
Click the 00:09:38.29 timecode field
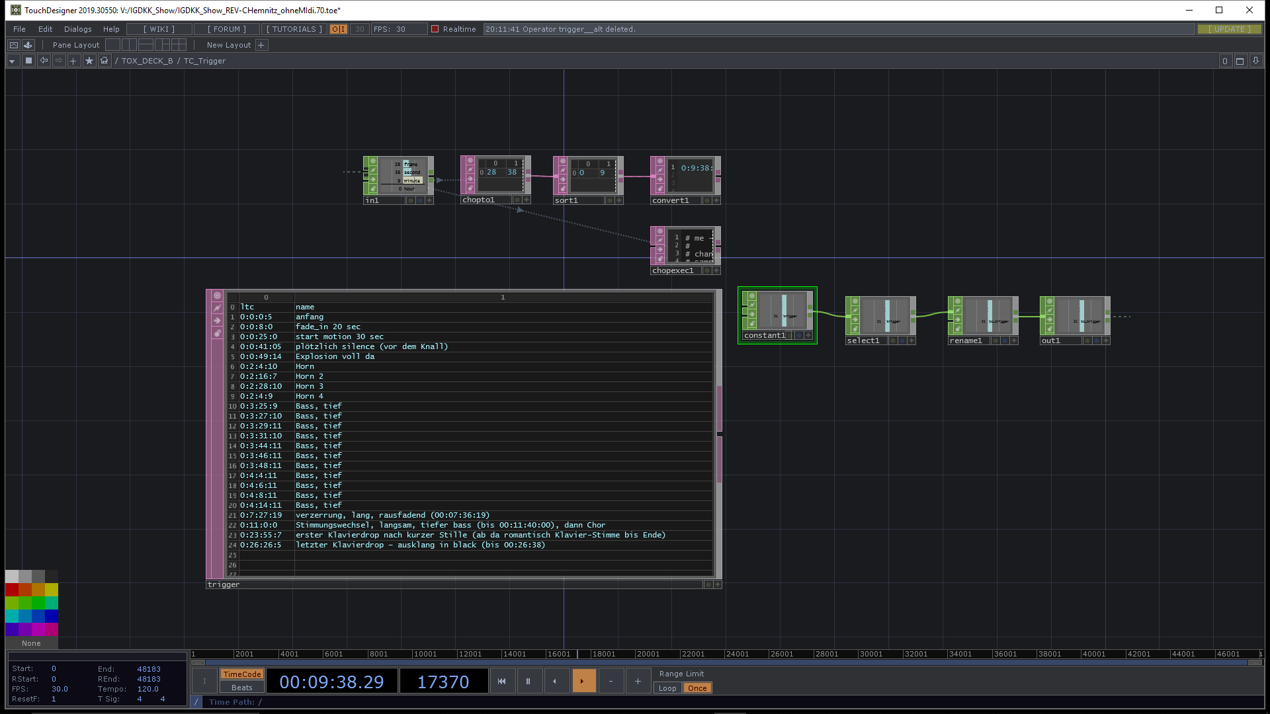pyautogui.click(x=331, y=682)
